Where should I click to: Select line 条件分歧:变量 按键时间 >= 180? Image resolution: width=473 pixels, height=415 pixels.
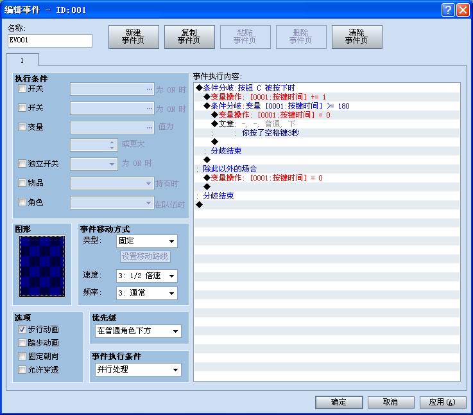click(327, 106)
